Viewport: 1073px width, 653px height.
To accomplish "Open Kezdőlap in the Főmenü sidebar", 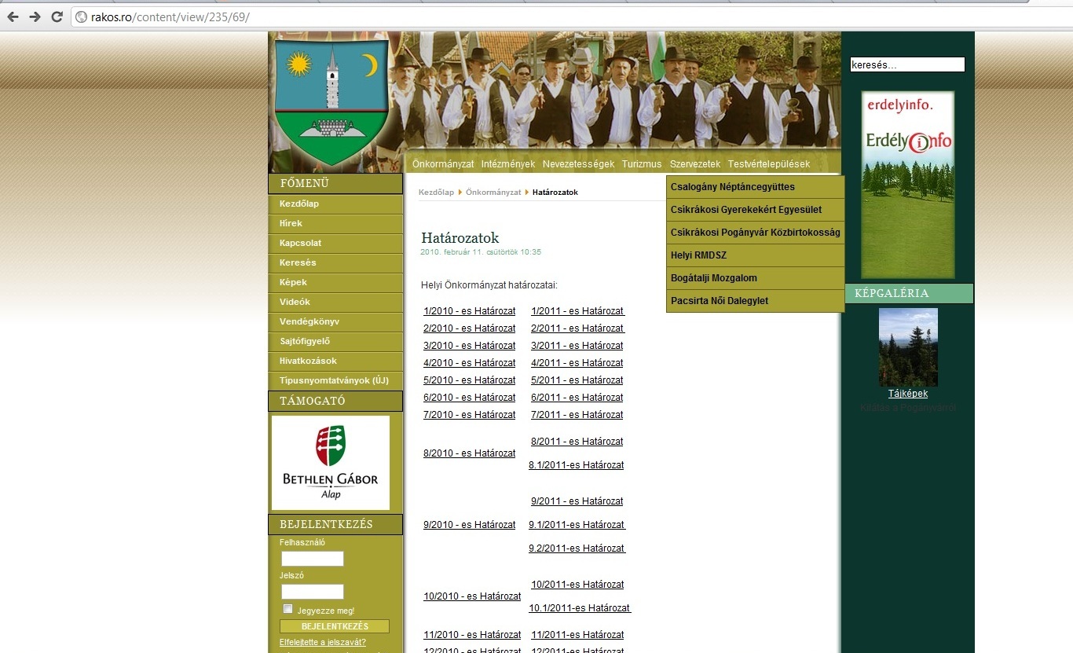I will [335, 204].
